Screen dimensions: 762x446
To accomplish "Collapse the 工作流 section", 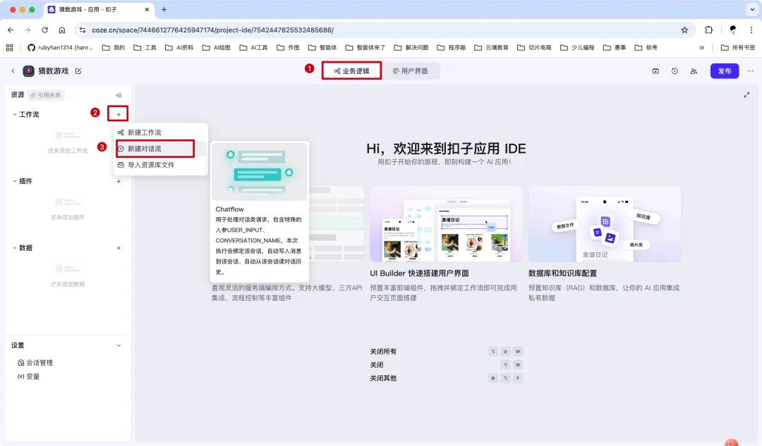I will coord(15,115).
